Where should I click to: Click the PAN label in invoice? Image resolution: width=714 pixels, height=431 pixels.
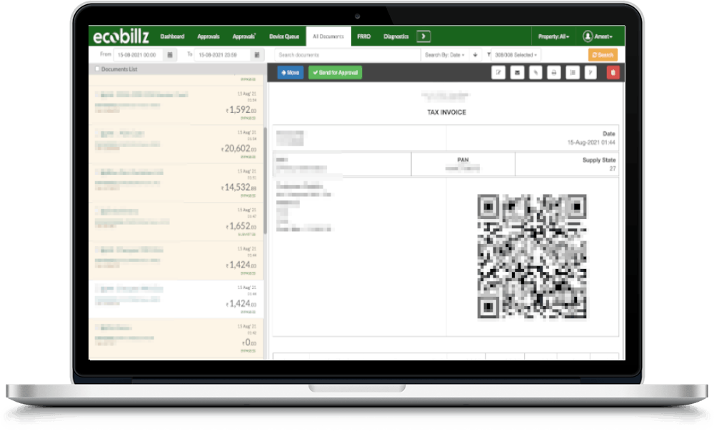(x=463, y=160)
